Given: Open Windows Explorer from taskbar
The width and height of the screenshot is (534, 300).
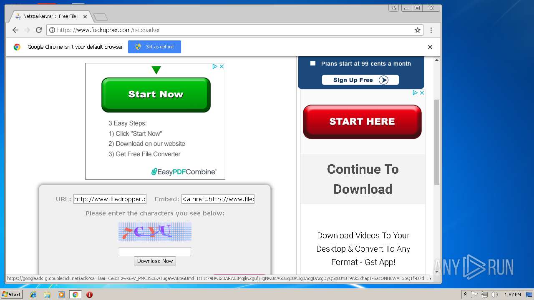Looking at the screenshot, I should (47, 295).
